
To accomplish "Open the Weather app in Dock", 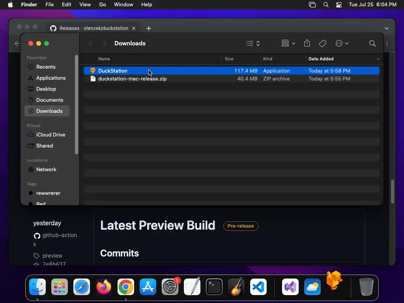I will pos(312,286).
